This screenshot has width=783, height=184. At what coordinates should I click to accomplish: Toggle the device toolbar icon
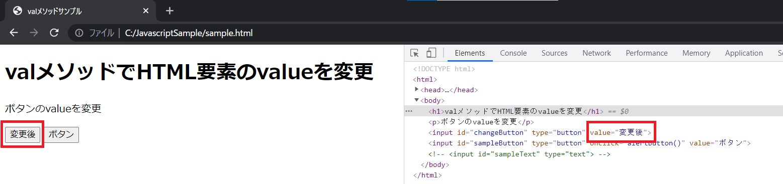[x=431, y=53]
